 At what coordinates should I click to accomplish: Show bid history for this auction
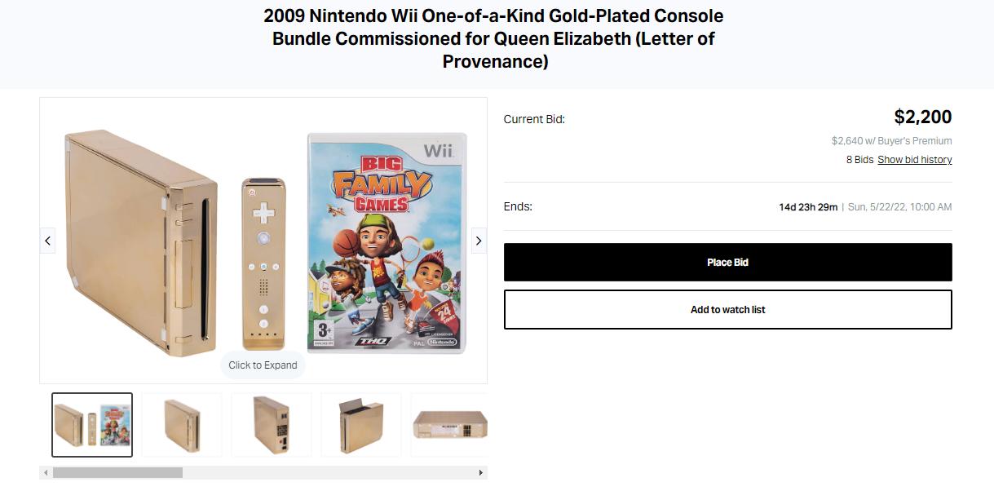(x=914, y=160)
